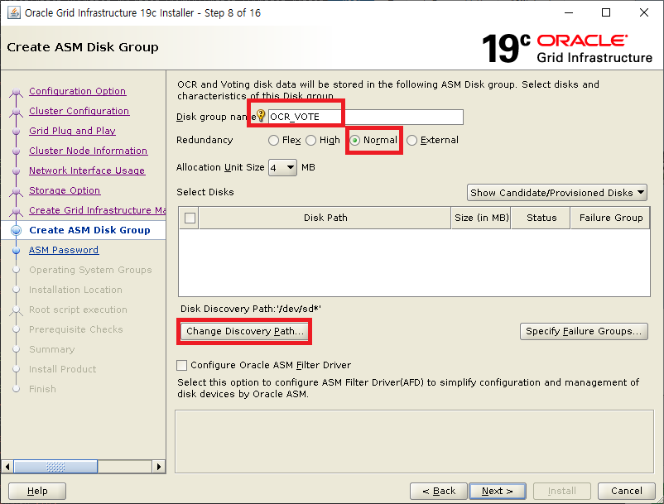This screenshot has width=664, height=504.
Task: Go to Create Grid Infrastructure Management step
Action: pyautogui.click(x=97, y=210)
